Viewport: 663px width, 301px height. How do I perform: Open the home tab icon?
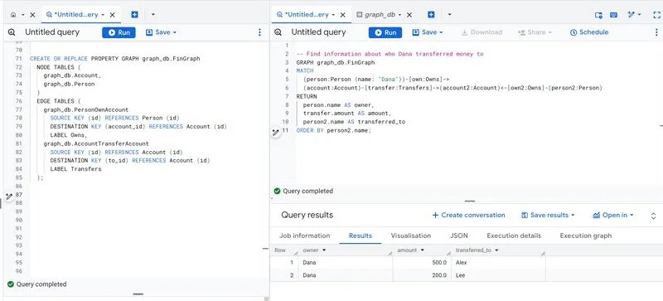tap(13, 15)
